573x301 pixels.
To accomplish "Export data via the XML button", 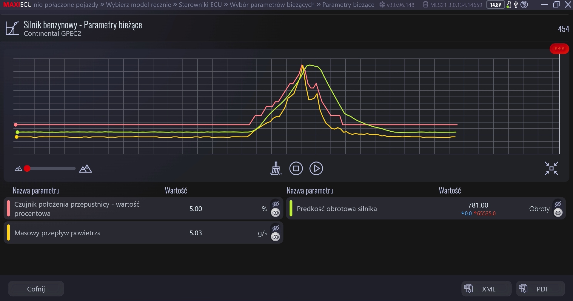I will click(486, 289).
